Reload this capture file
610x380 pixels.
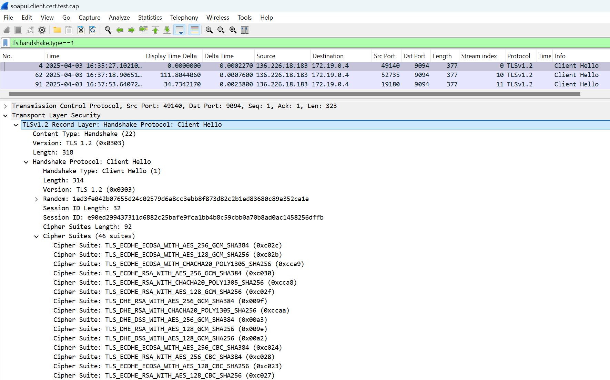point(92,30)
